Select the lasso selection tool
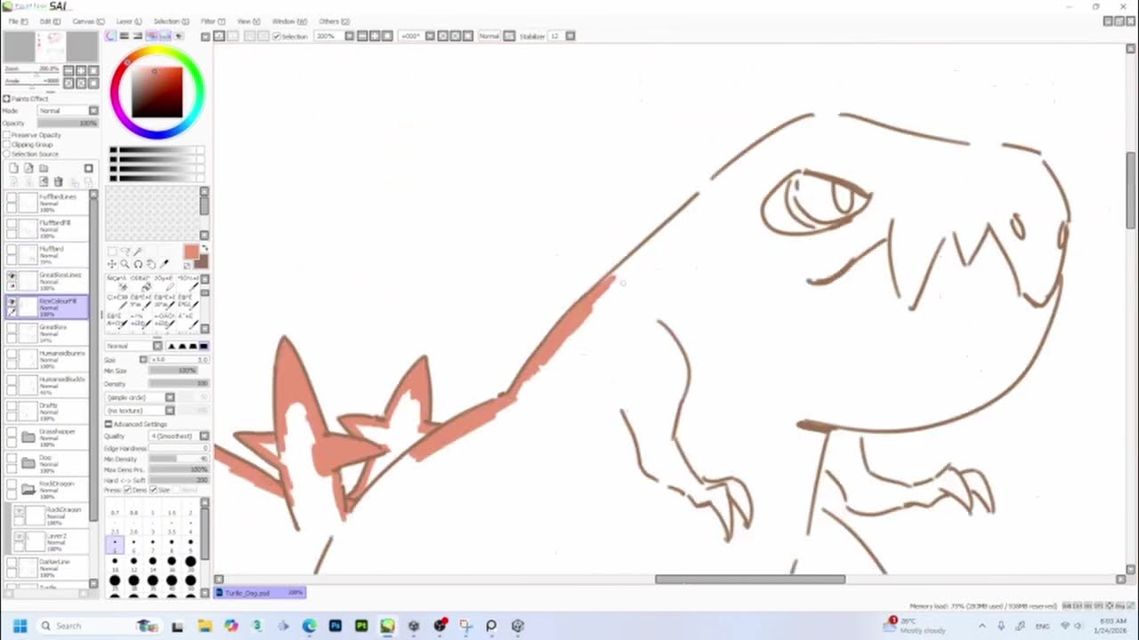 pos(125,252)
